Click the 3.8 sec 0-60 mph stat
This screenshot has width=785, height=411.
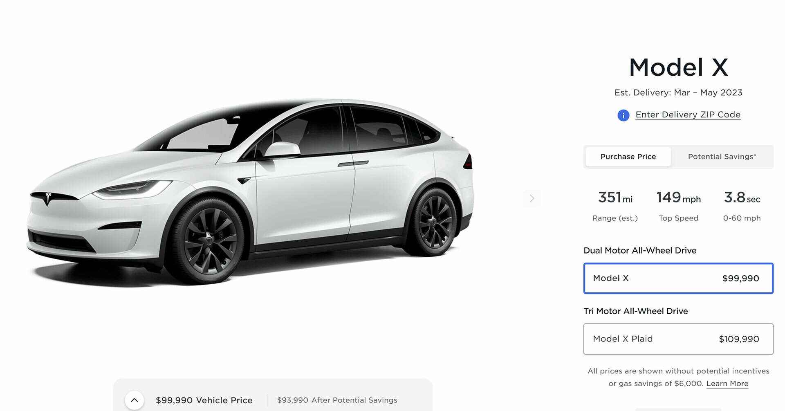pyautogui.click(x=742, y=207)
